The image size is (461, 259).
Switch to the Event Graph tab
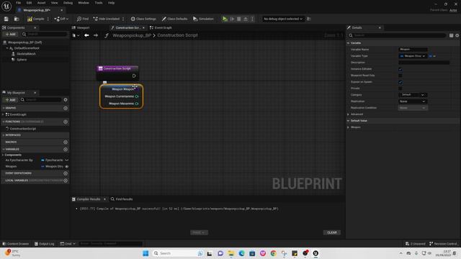(x=161, y=27)
